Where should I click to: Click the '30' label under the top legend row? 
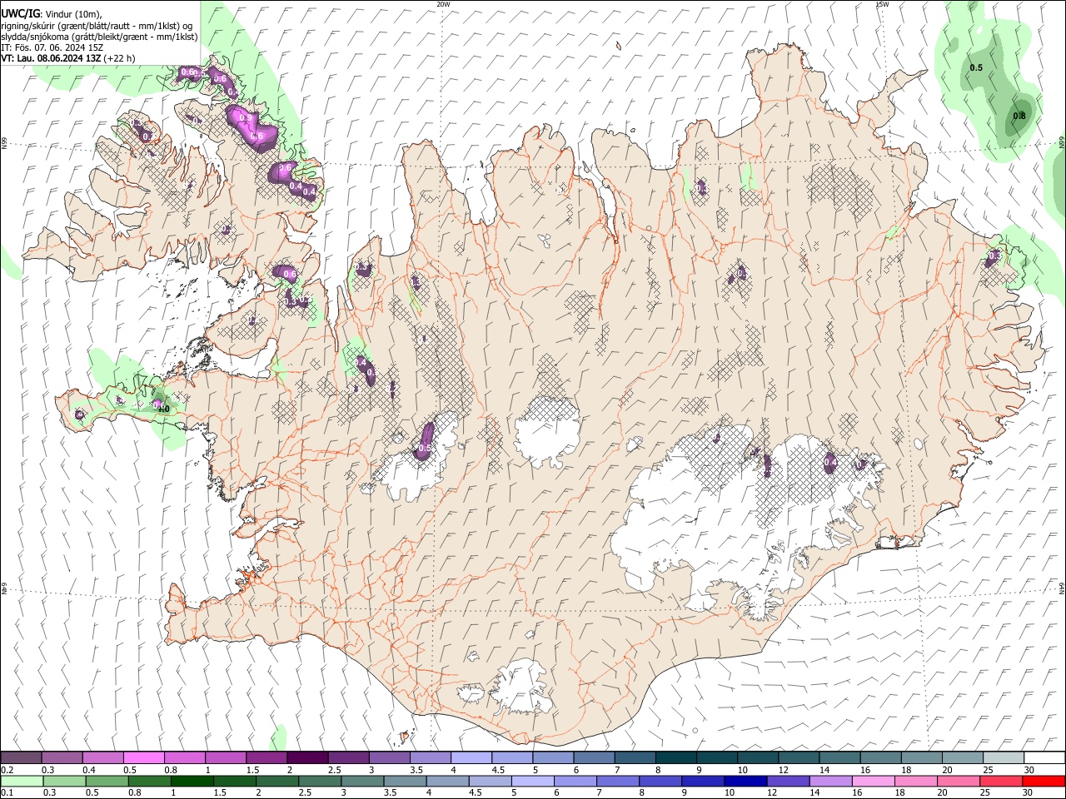pyautogui.click(x=1029, y=770)
